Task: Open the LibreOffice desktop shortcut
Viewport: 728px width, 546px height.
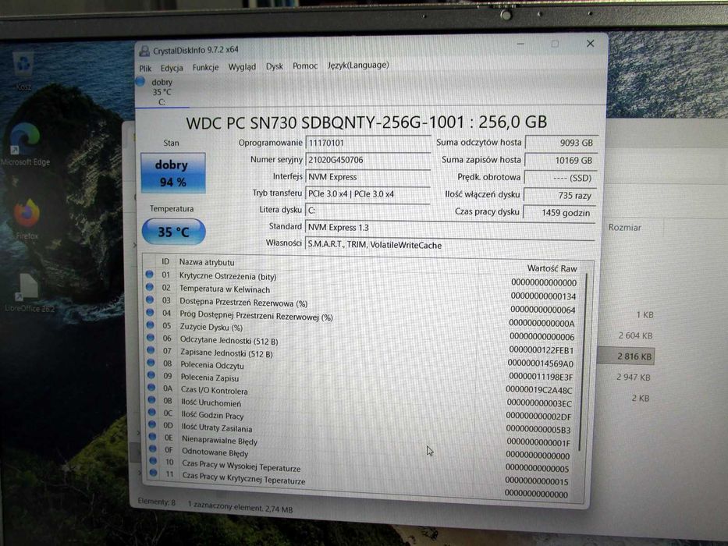Action: (29, 292)
